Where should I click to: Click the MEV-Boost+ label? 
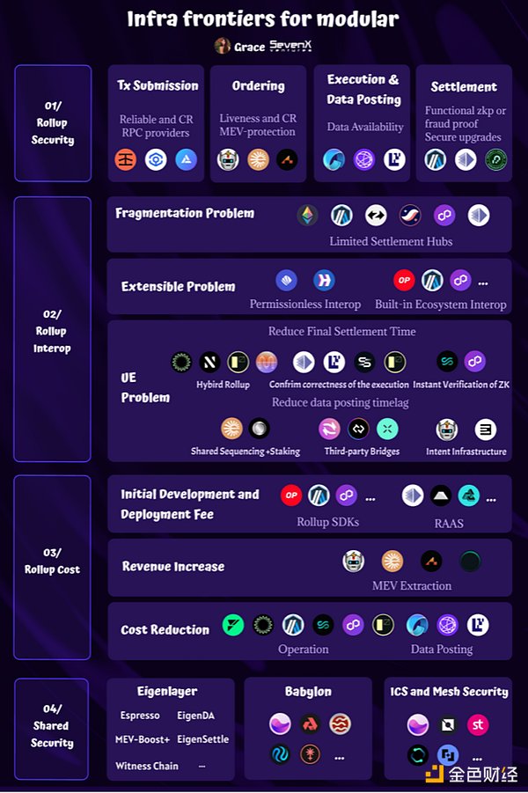pos(143,739)
